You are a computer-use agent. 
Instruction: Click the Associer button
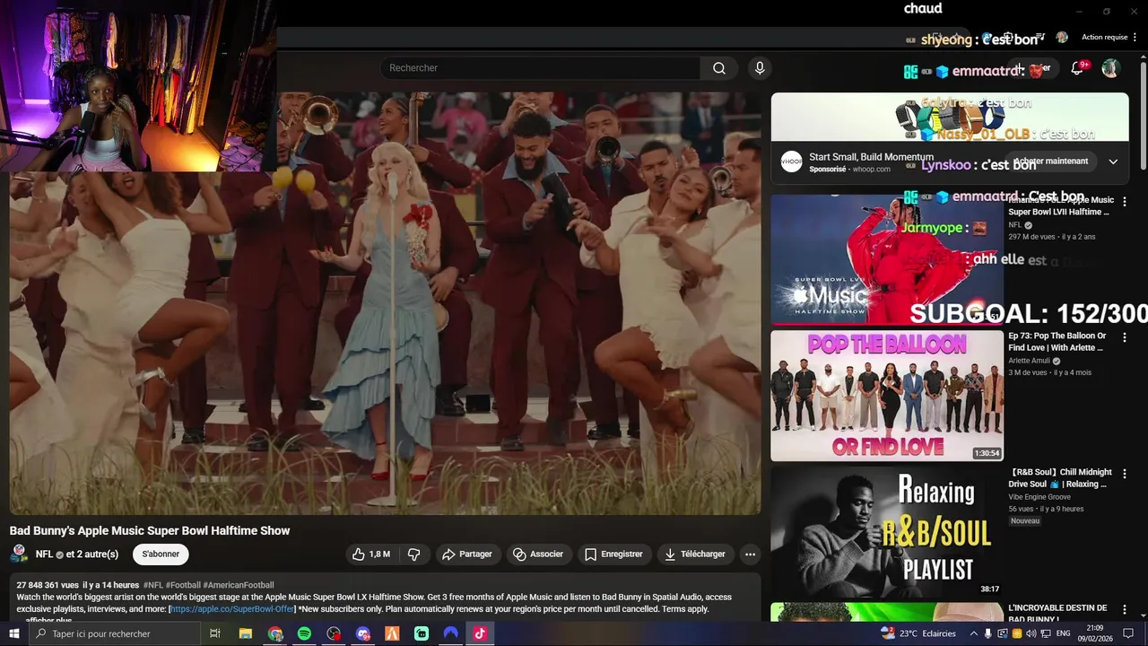tap(538, 554)
